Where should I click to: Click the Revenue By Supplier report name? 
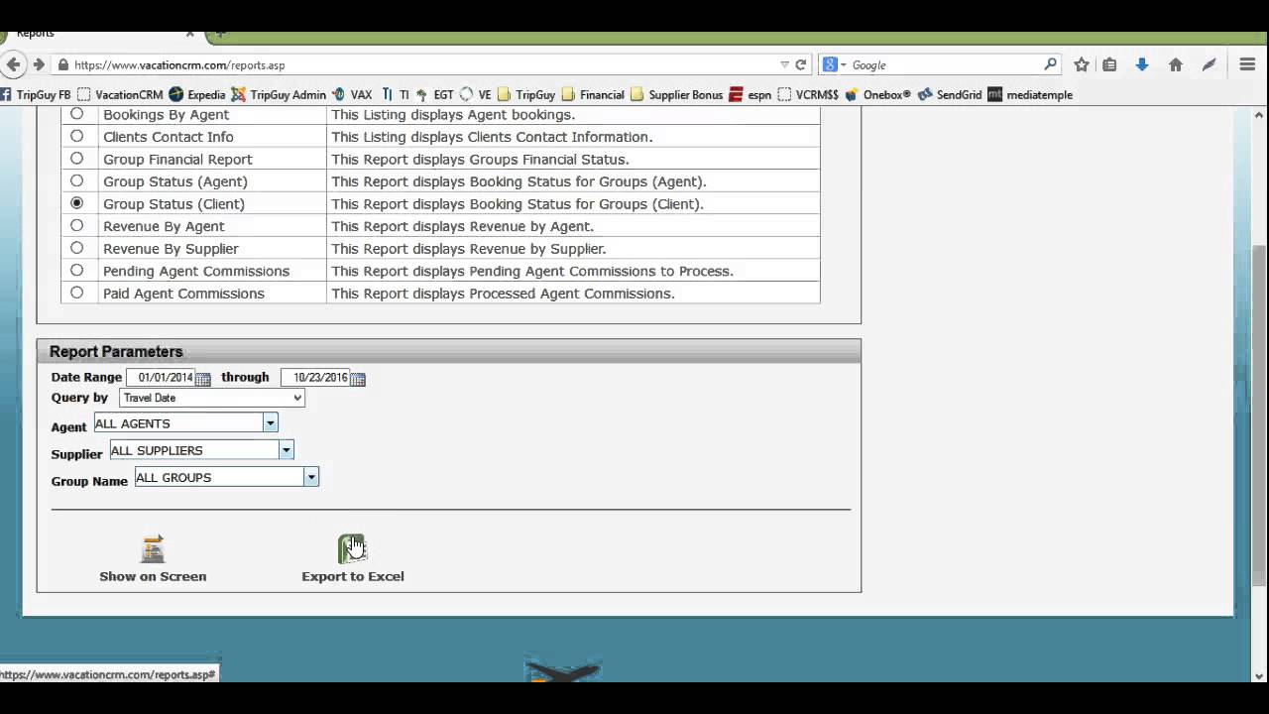click(x=171, y=249)
